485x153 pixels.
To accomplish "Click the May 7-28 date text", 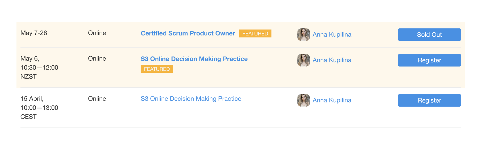I will point(34,33).
